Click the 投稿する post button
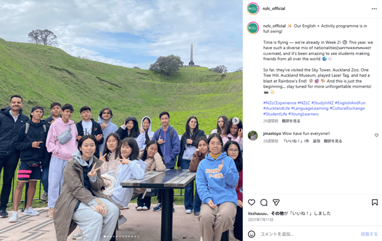 click(x=369, y=234)
